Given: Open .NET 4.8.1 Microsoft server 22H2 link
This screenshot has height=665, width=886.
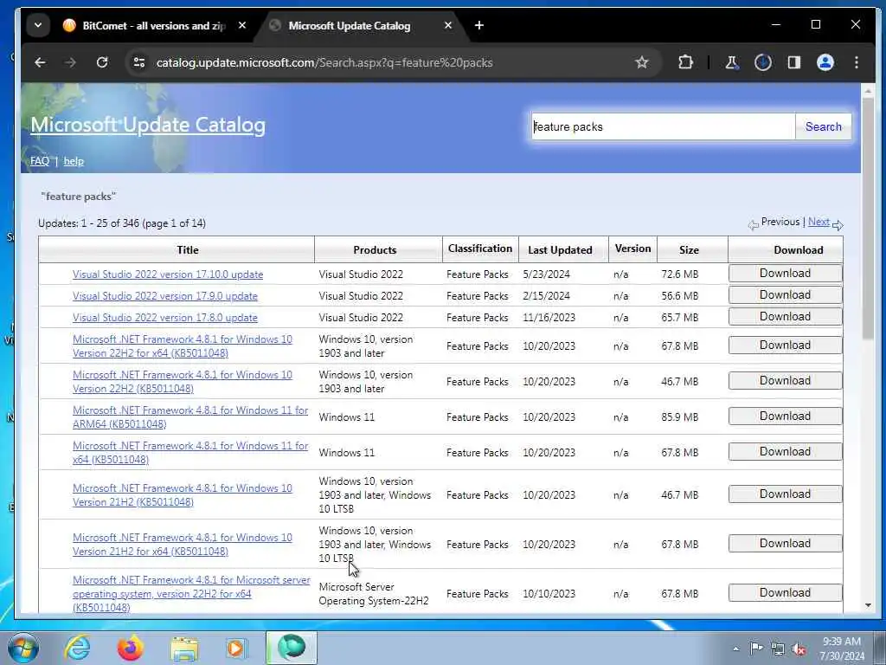Looking at the screenshot, I should click(x=191, y=594).
